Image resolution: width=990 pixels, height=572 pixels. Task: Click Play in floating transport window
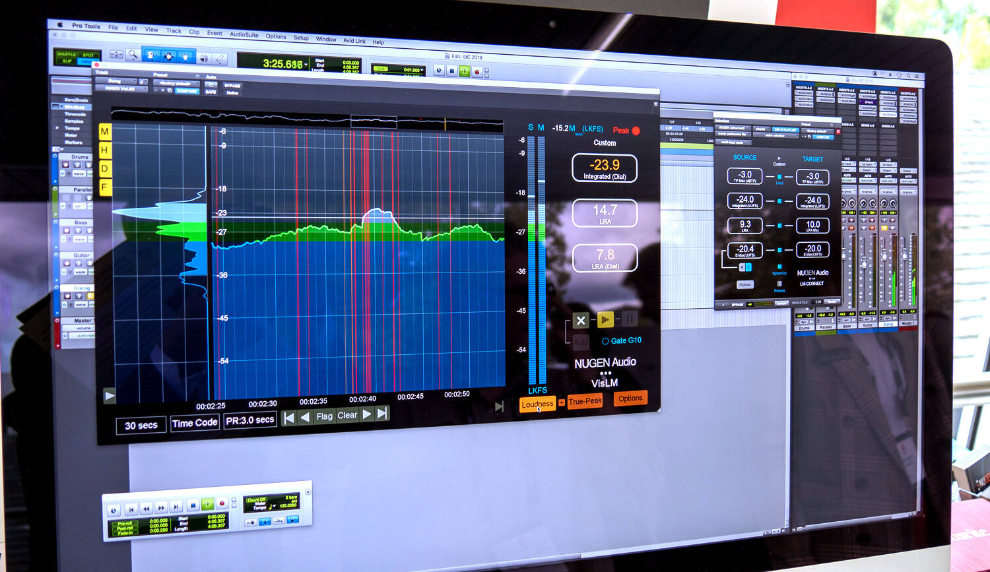point(208,504)
